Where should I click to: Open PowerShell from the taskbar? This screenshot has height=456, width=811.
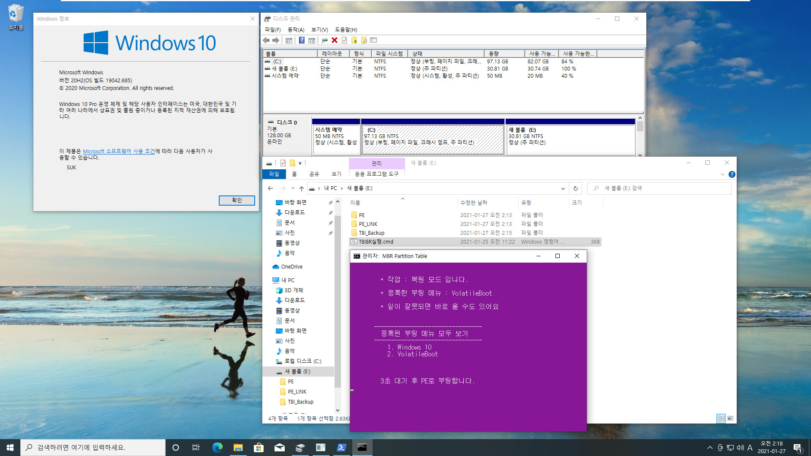click(x=341, y=448)
